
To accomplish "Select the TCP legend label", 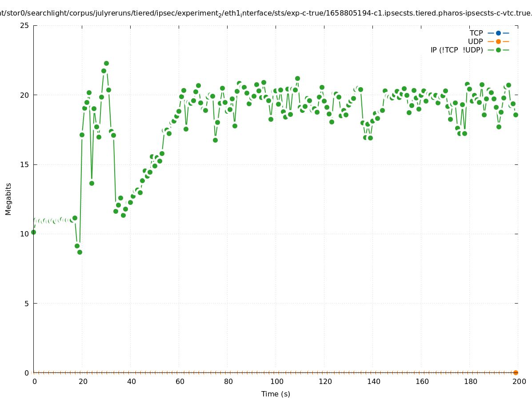I will click(x=476, y=33).
